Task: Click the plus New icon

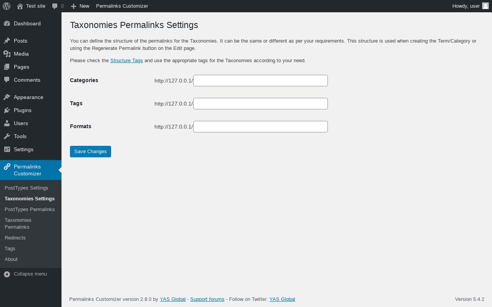Action: [74, 6]
